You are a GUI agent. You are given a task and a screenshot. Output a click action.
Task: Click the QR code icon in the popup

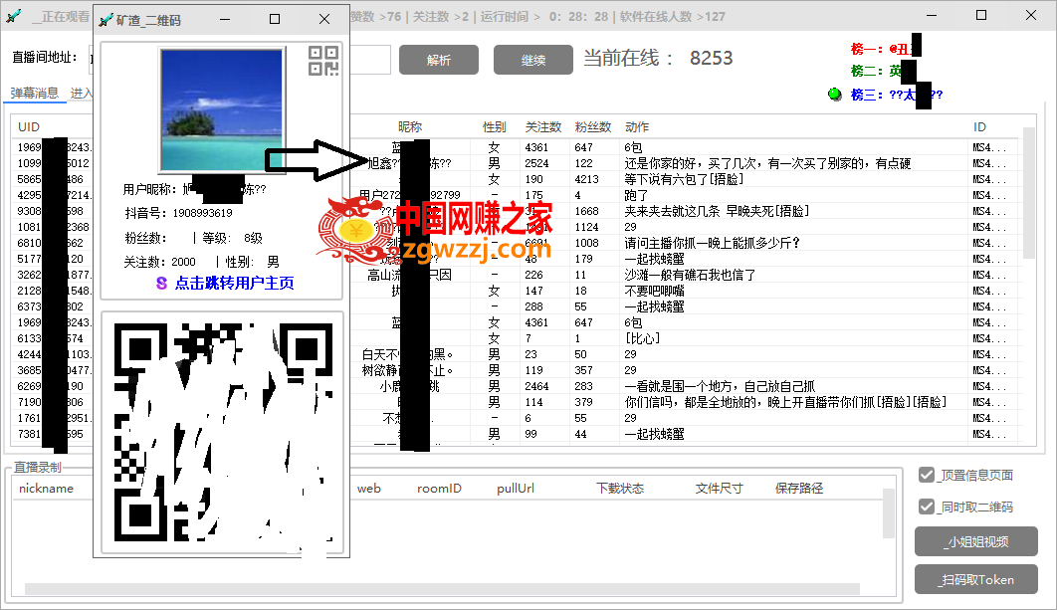[323, 61]
